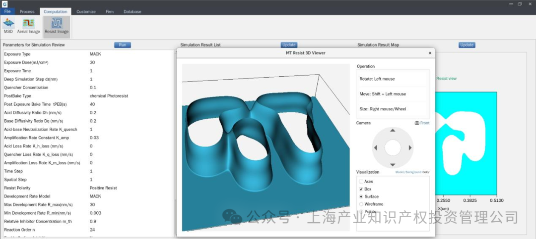Select the Time Step parameter row
The width and height of the screenshot is (536, 239).
(89, 171)
